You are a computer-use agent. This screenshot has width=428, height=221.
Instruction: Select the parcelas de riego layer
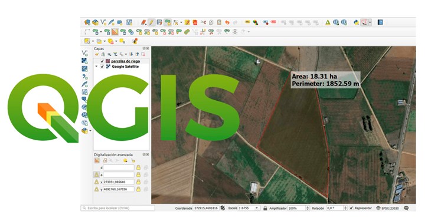point(126,61)
